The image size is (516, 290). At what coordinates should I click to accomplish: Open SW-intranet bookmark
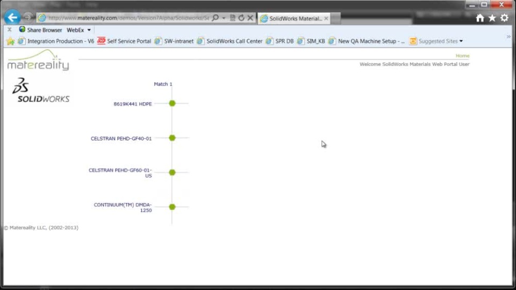coord(174,41)
